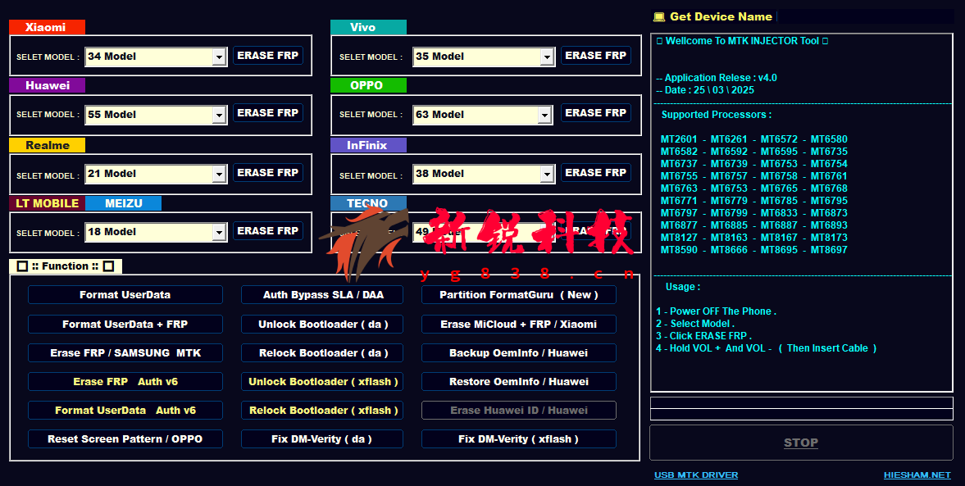
Task: Open the LT Mobile/Meizu 18 Model dropdown
Action: 220,233
